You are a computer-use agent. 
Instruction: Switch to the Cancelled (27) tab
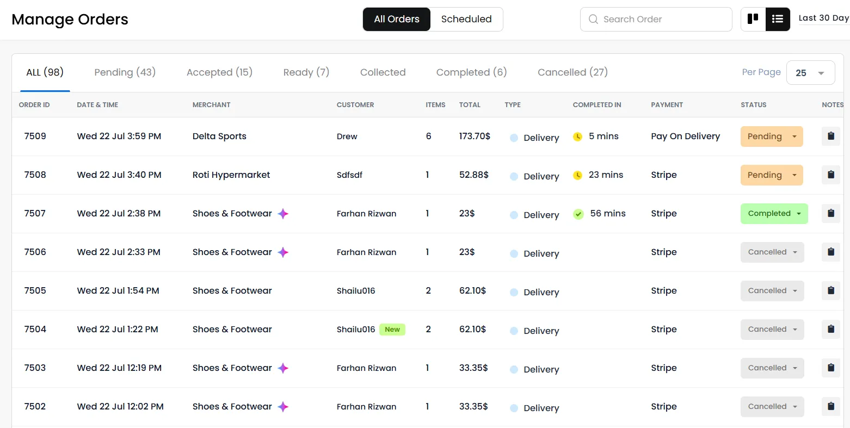point(572,72)
